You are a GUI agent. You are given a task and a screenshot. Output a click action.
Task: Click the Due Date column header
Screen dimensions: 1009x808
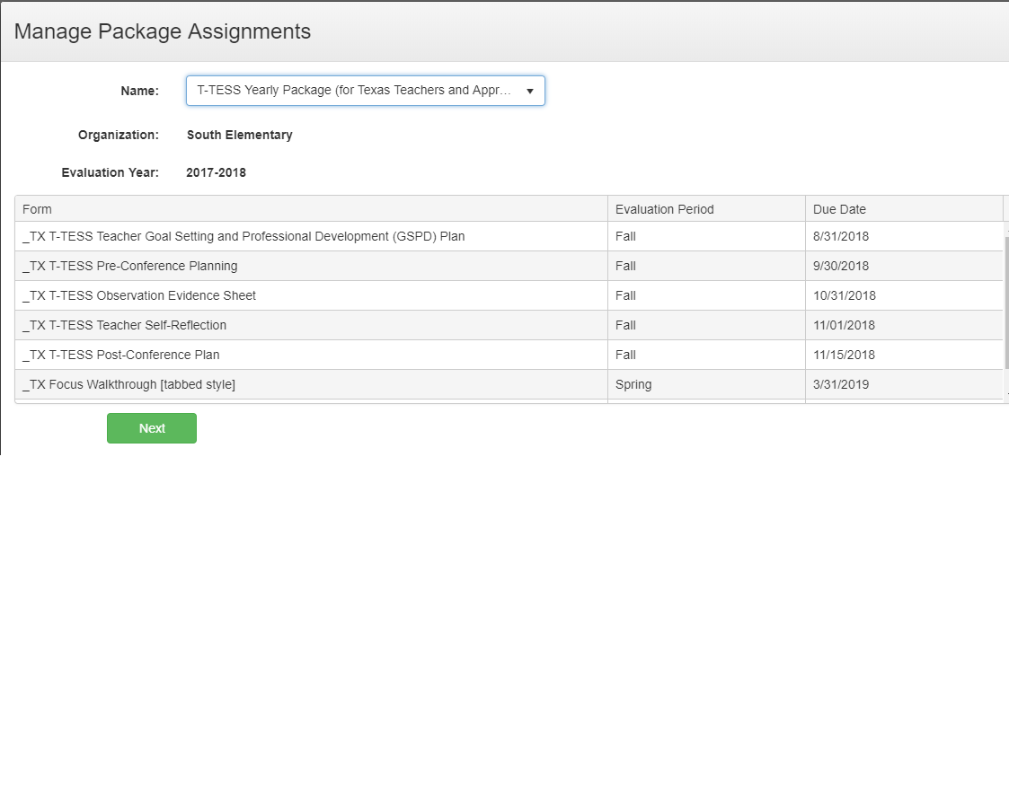pyautogui.click(x=839, y=209)
